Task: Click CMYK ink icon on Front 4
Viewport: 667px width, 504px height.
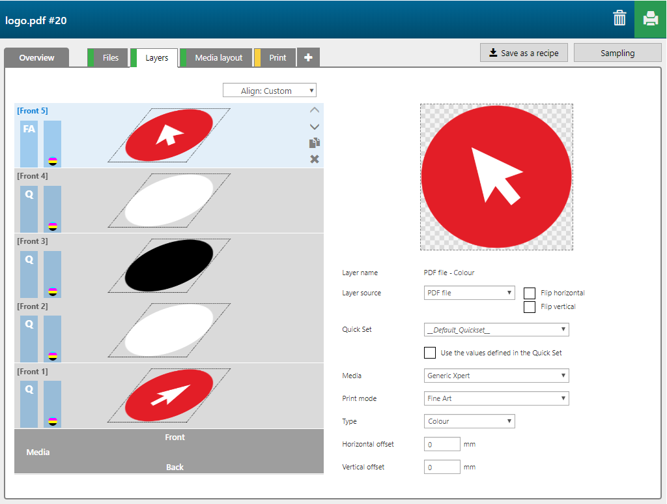Action: [53, 226]
